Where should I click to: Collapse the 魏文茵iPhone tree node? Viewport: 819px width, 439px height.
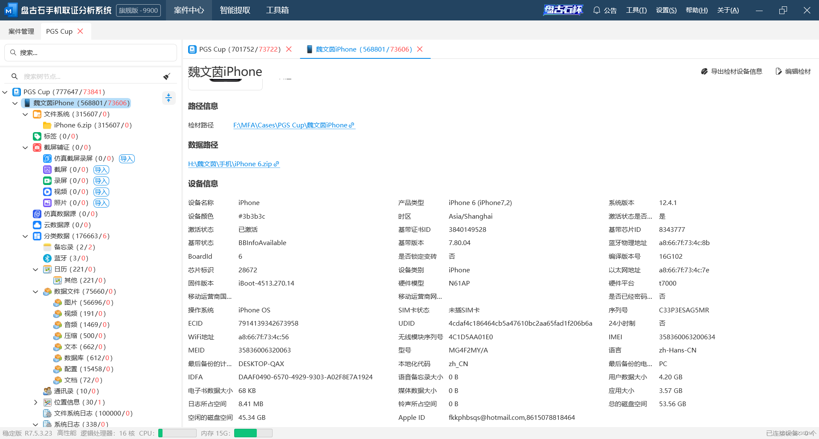[15, 103]
